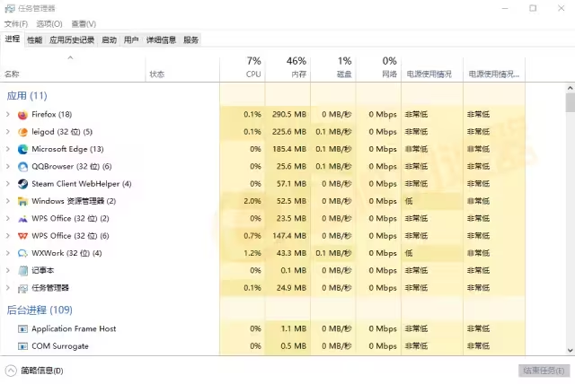Click the WXWork chat icon
575x384 pixels.
click(22, 253)
